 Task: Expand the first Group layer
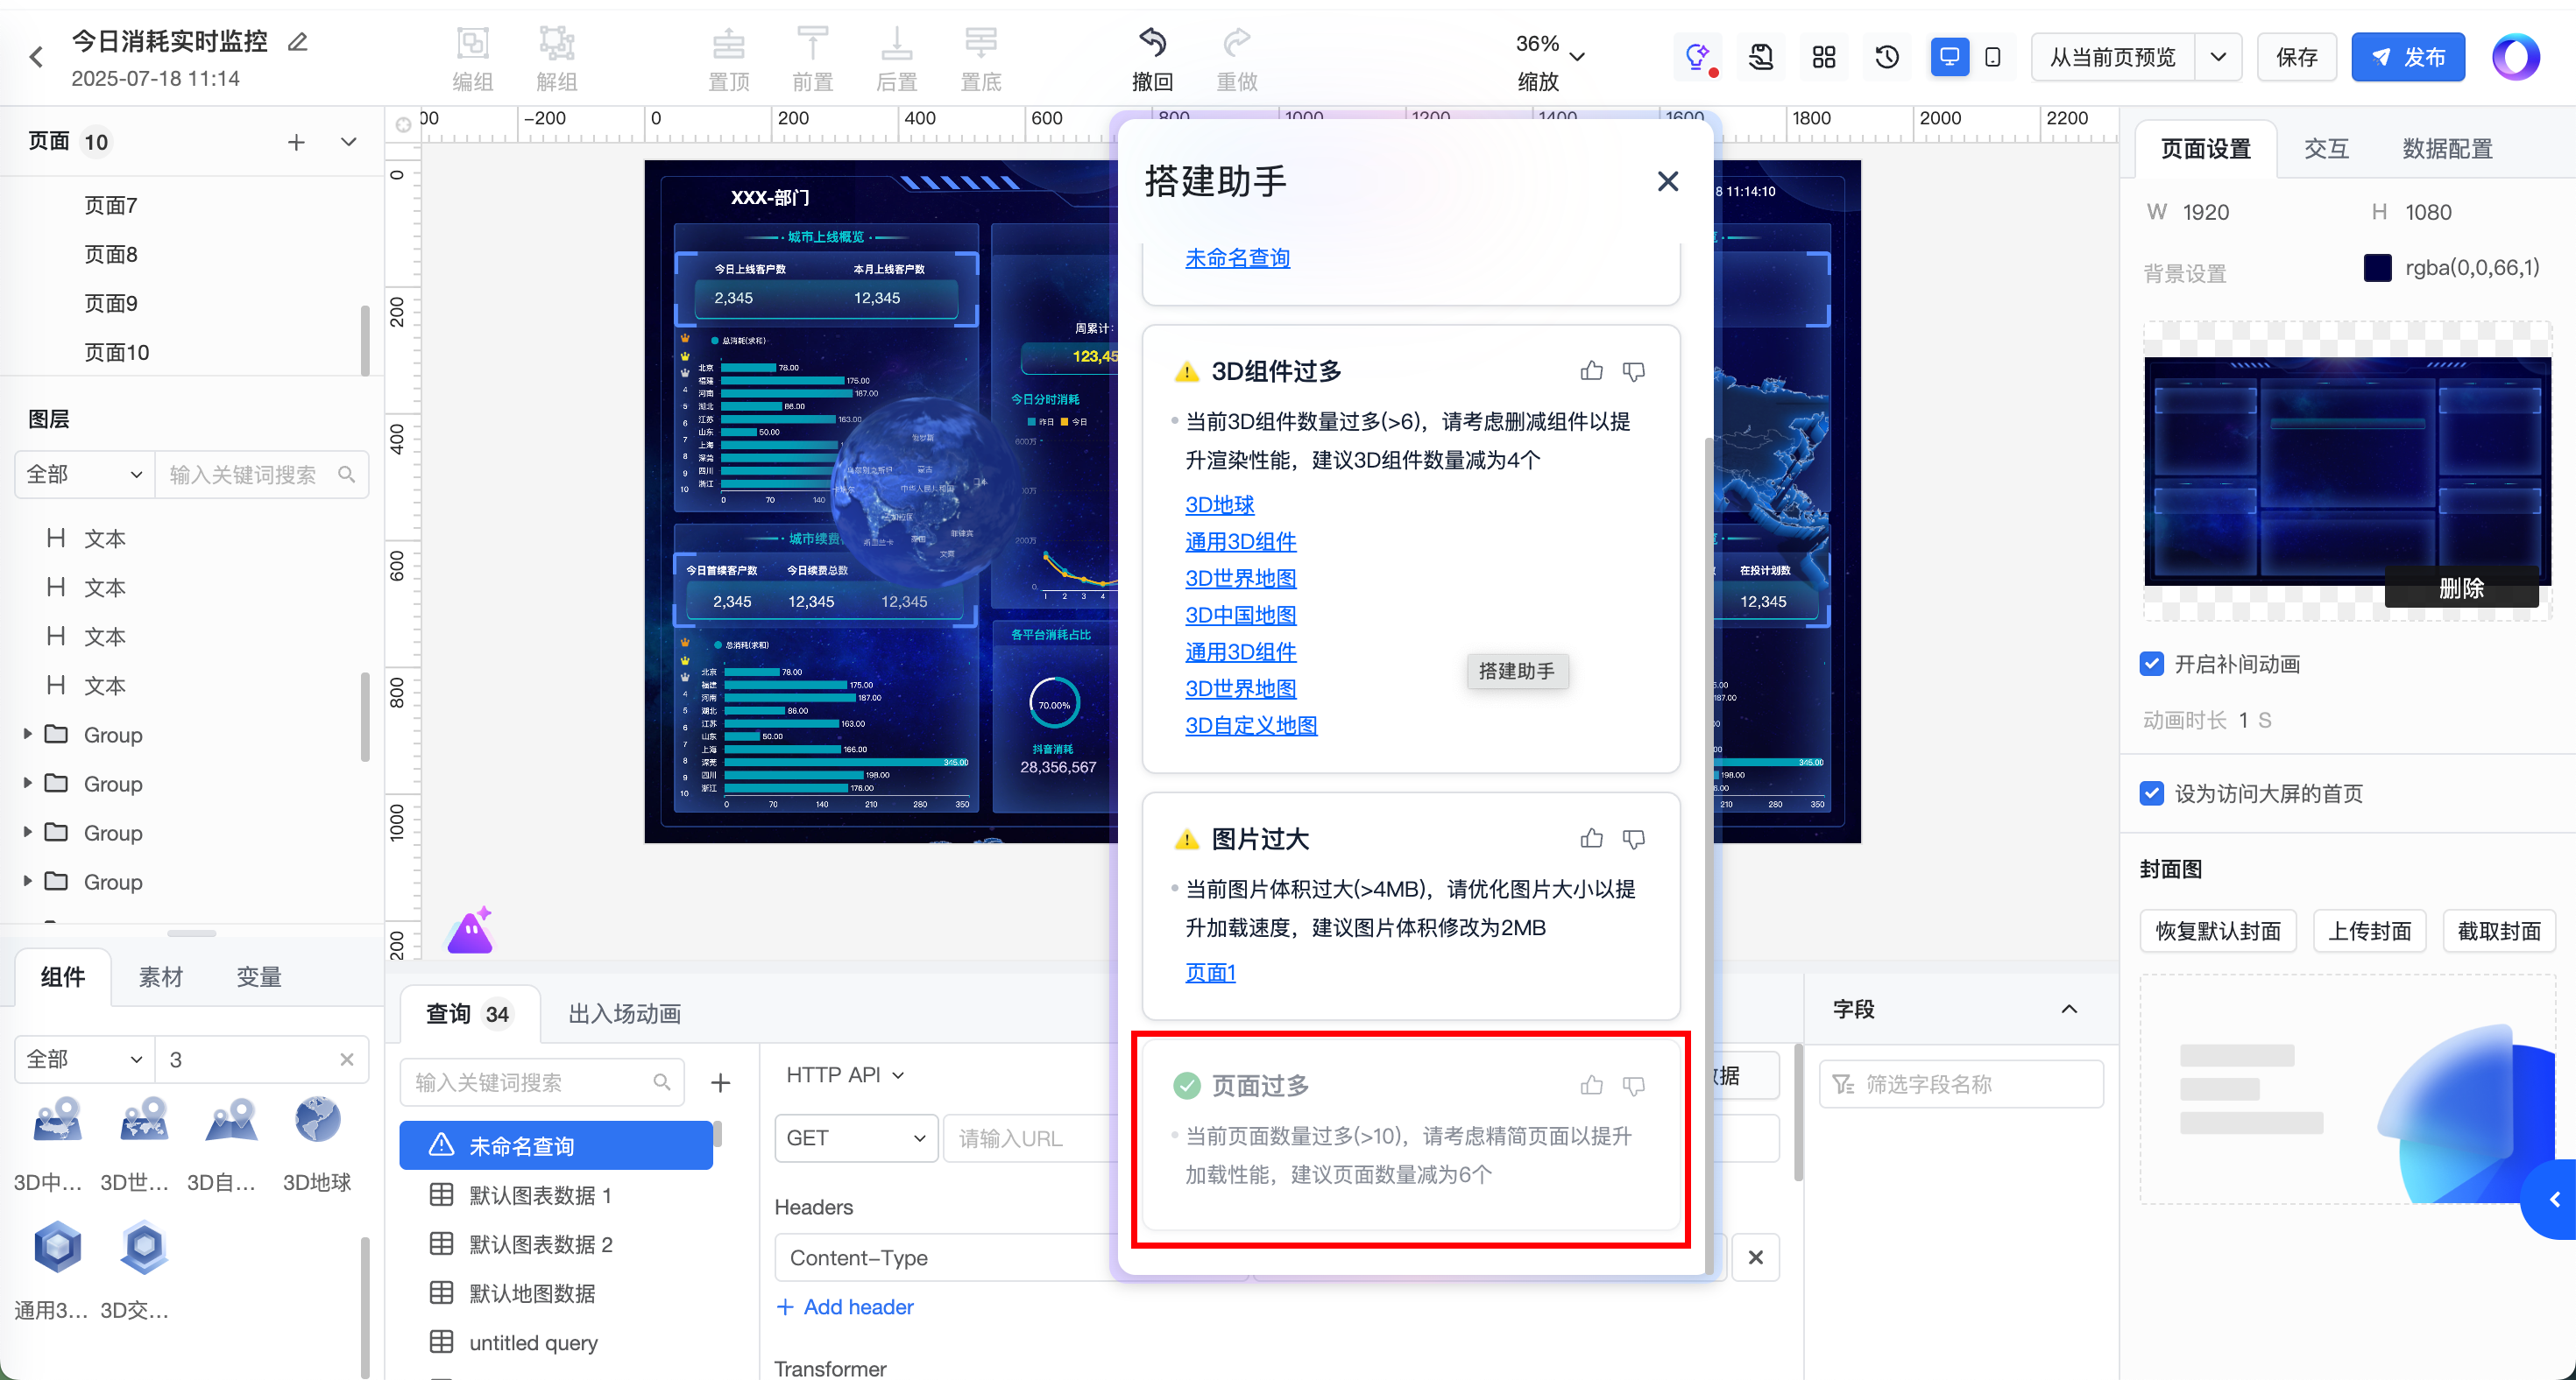28,735
